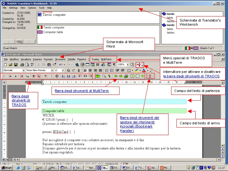This screenshot has width=228, height=171.
Task: Click TRADOS Restore Source up-arrow icon
Action: click(x=45, y=76)
